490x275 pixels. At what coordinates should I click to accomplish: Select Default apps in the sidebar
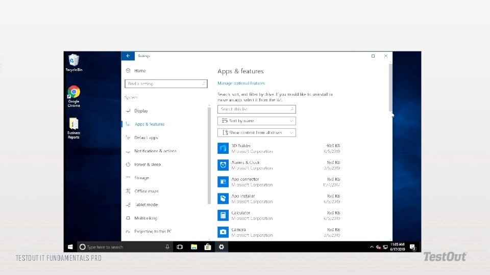pos(146,137)
